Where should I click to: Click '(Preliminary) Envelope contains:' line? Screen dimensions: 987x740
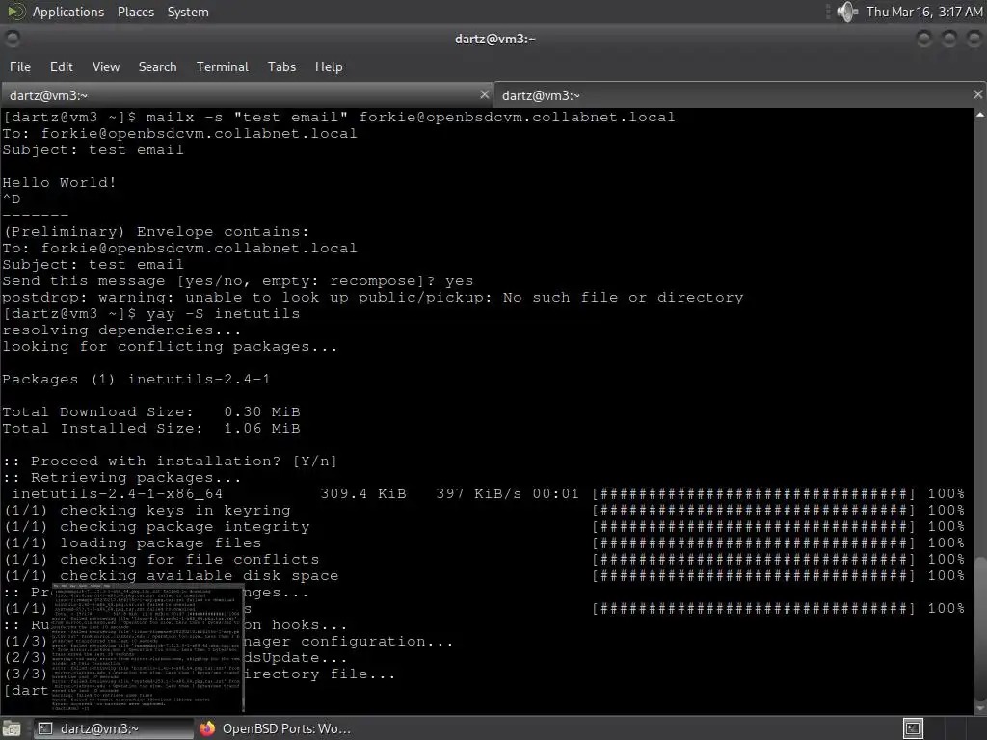click(155, 231)
